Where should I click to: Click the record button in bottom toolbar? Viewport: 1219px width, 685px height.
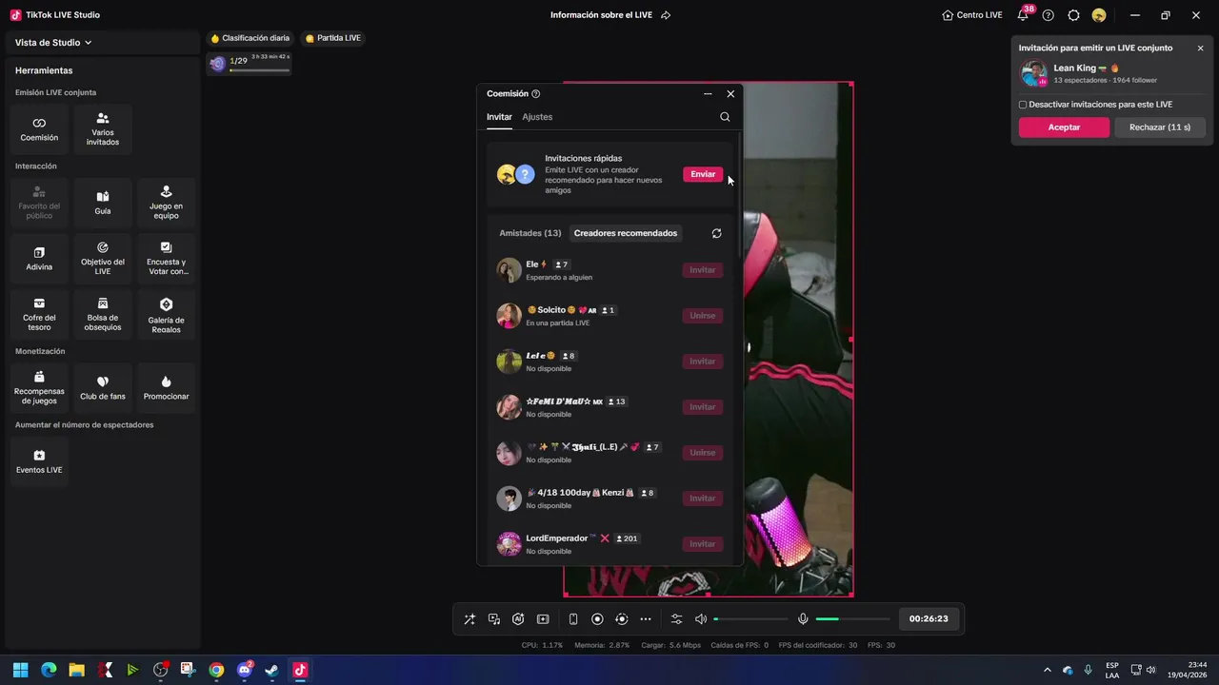click(597, 618)
